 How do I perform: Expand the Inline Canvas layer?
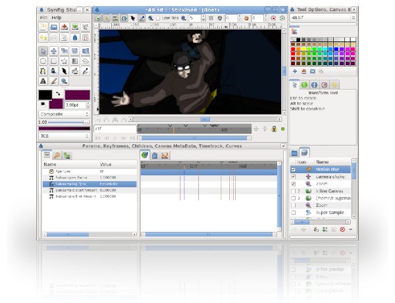[x=299, y=191]
